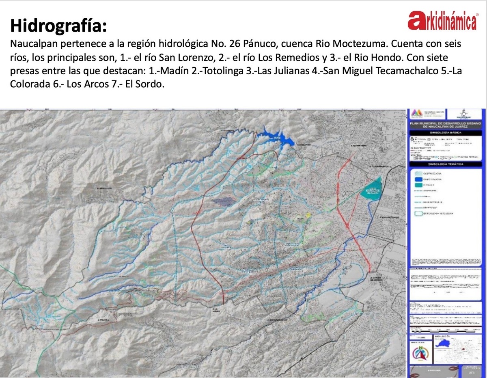Viewport: 487px width, 378px height.
Task: Click the scale bar in legend
Action: click(x=444, y=331)
